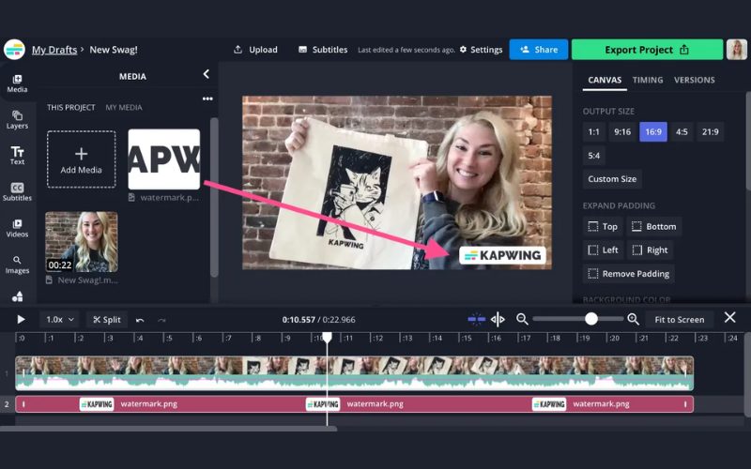The image size is (751, 469).
Task: Zoom out the timeline with minus magnifier
Action: [522, 319]
